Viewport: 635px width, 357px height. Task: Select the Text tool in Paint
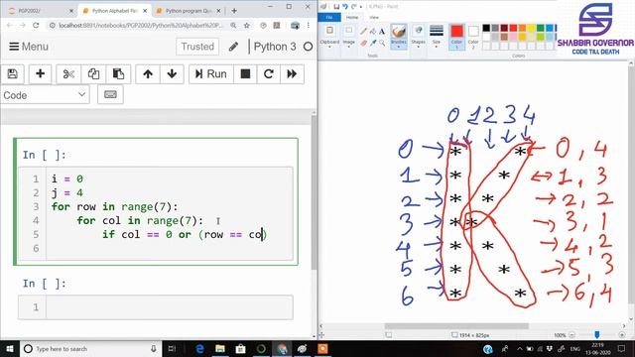pyautogui.click(x=382, y=31)
